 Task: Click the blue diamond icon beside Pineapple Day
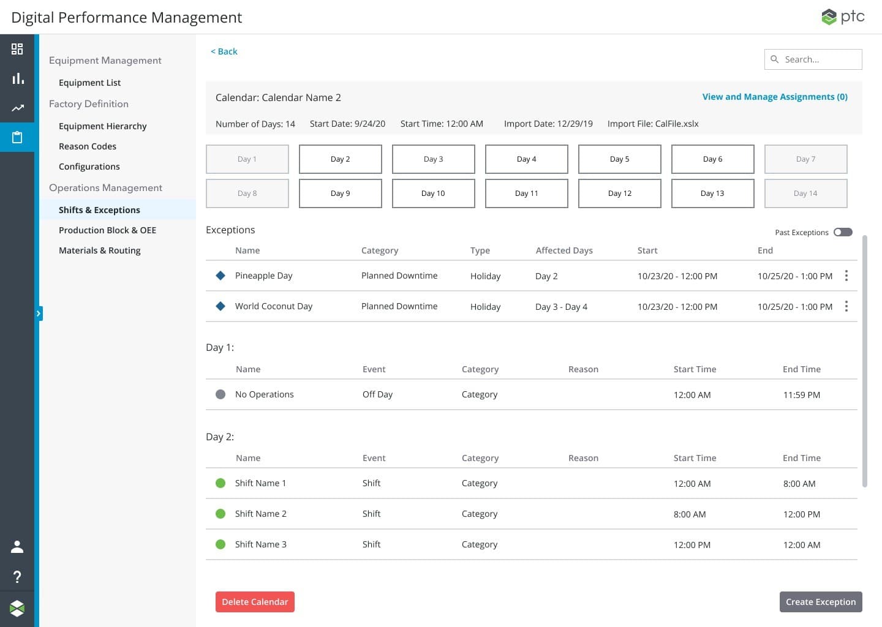(221, 276)
